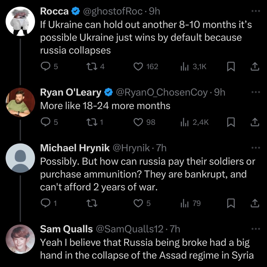Screen dimensions: 267x267
Task: View Michael Hrynik's default avatar
Action: pyautogui.click(x=20, y=158)
